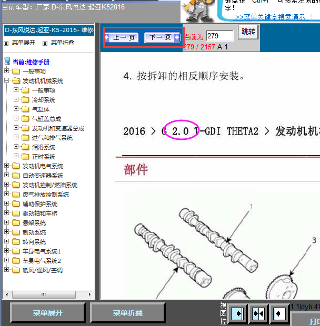Go to the previous page (上一页)
Viewport: 320px width, 326px height.
click(x=122, y=37)
